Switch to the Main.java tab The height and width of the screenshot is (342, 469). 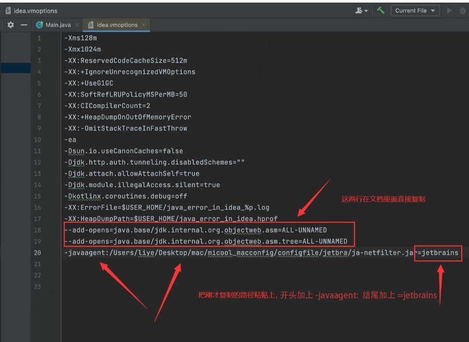[x=58, y=25]
